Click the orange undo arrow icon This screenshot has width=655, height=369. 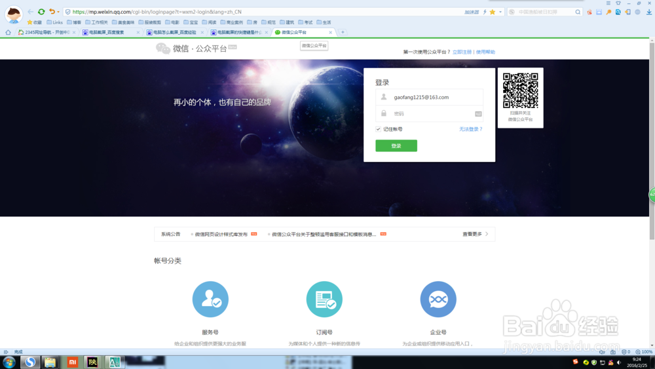point(52,12)
